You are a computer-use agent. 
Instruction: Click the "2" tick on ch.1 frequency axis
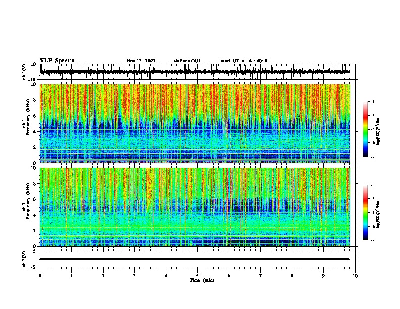(35, 147)
